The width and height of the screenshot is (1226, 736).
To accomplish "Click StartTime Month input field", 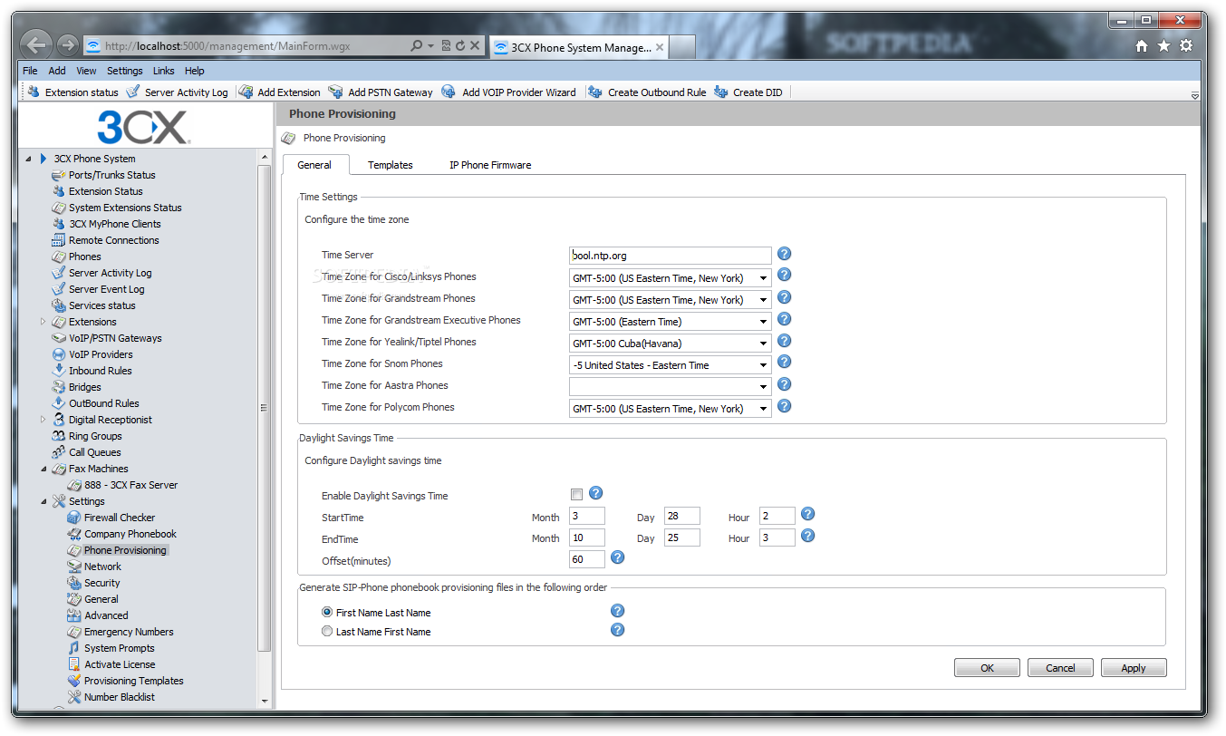I will pyautogui.click(x=587, y=517).
